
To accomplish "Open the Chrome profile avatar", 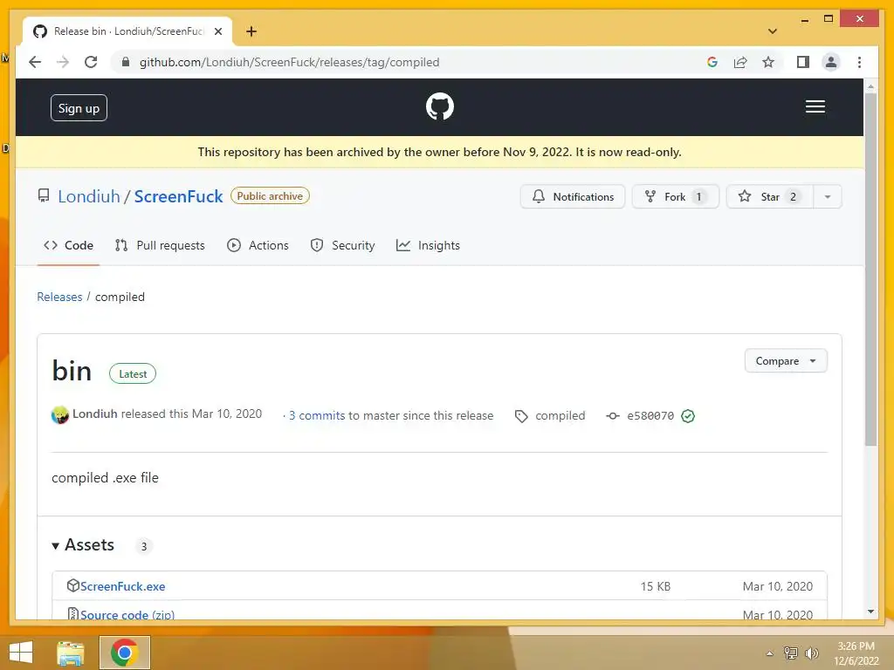I will click(x=831, y=62).
